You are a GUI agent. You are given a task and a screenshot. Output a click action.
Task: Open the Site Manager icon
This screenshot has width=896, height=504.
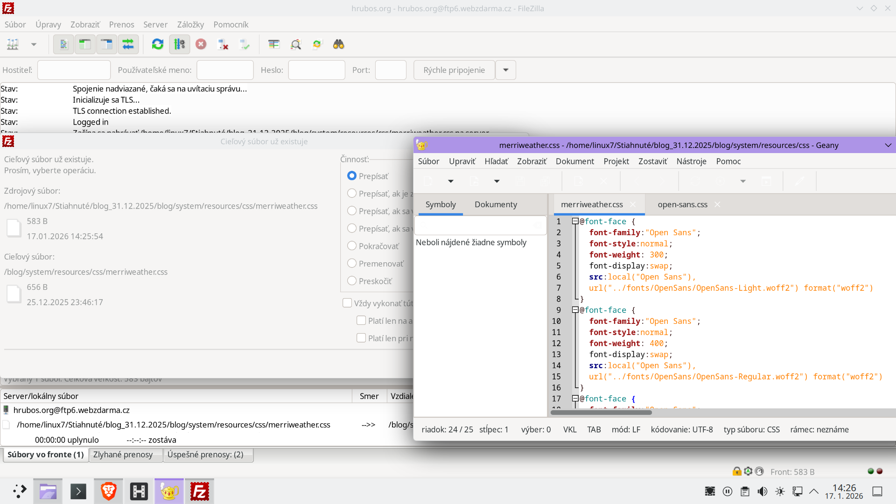click(13, 44)
